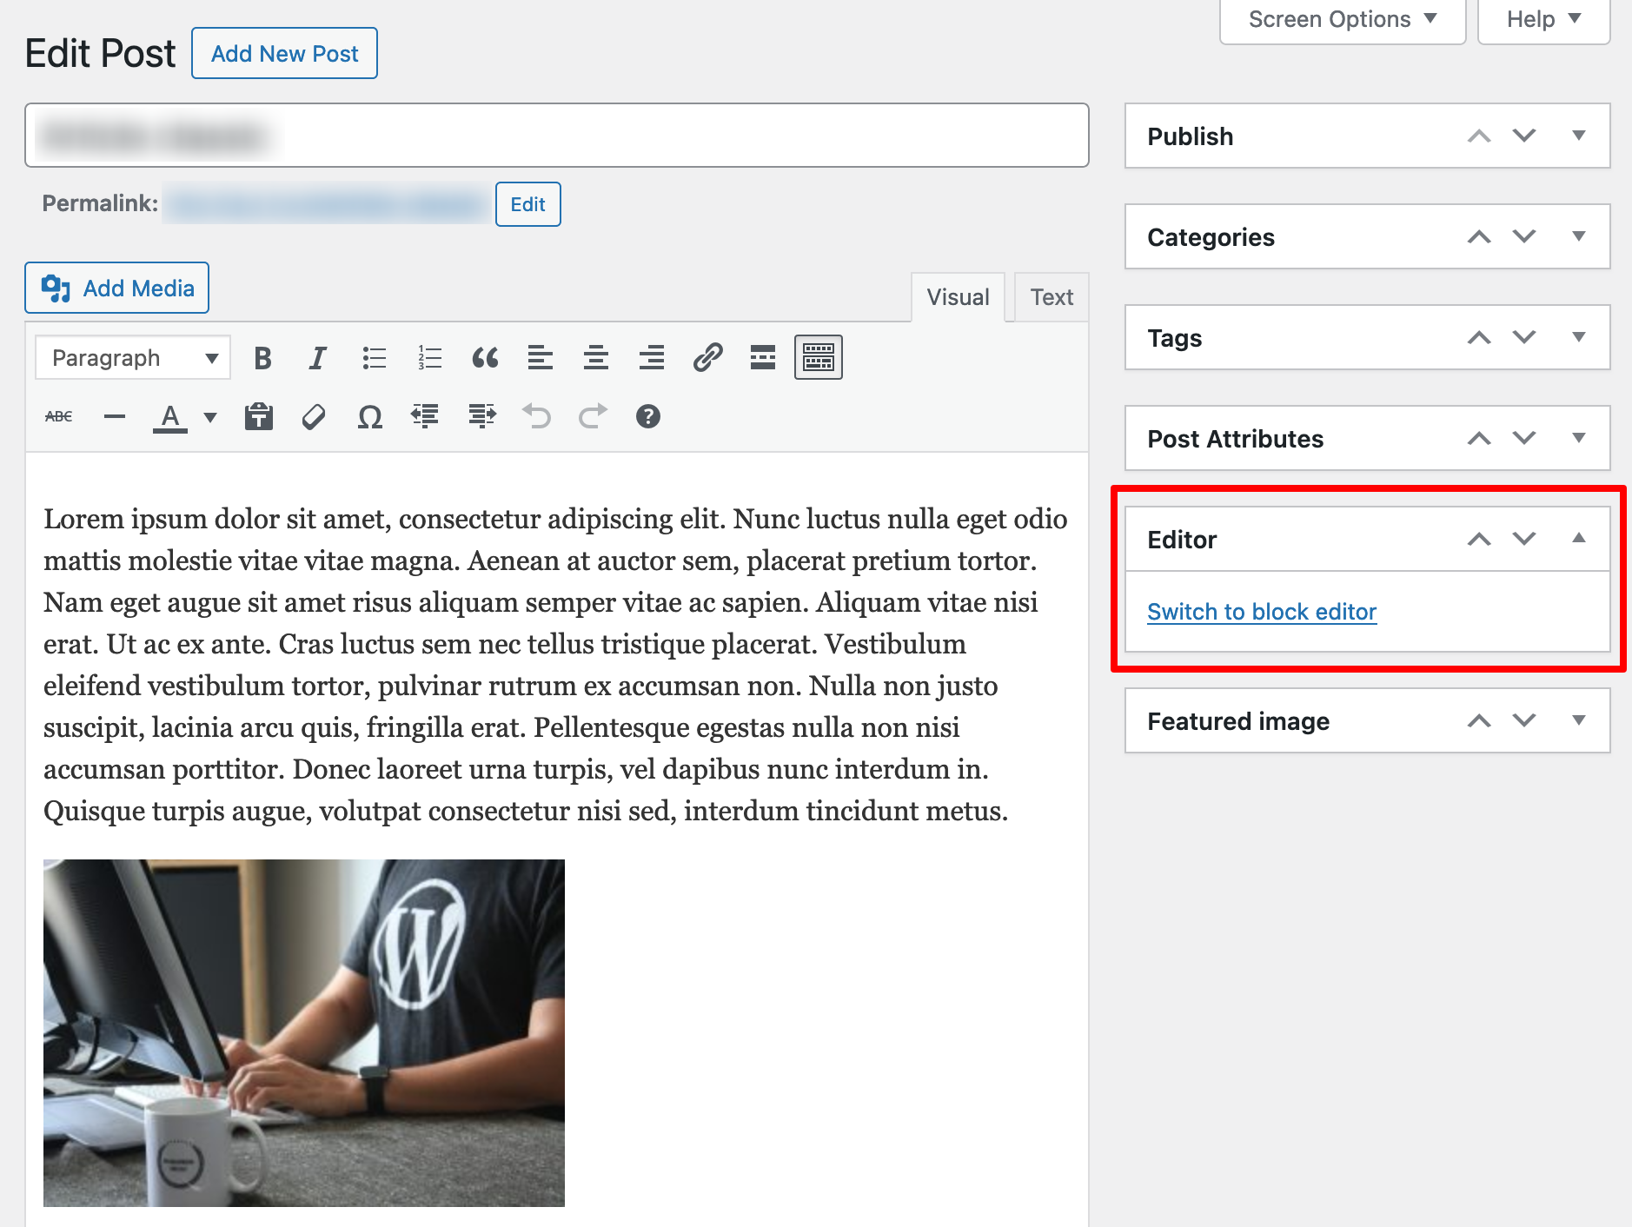1632x1227 pixels.
Task: Click the Add Media button
Action: (116, 288)
